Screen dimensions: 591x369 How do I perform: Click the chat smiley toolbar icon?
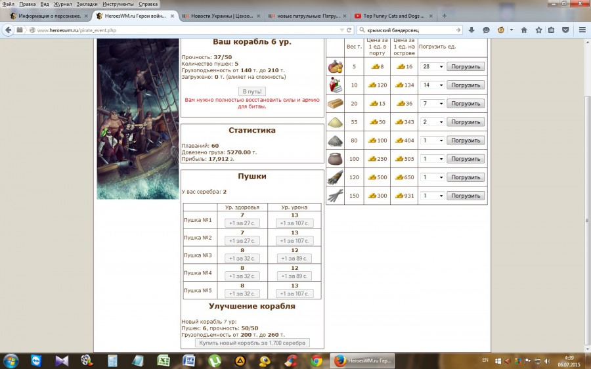(x=486, y=30)
